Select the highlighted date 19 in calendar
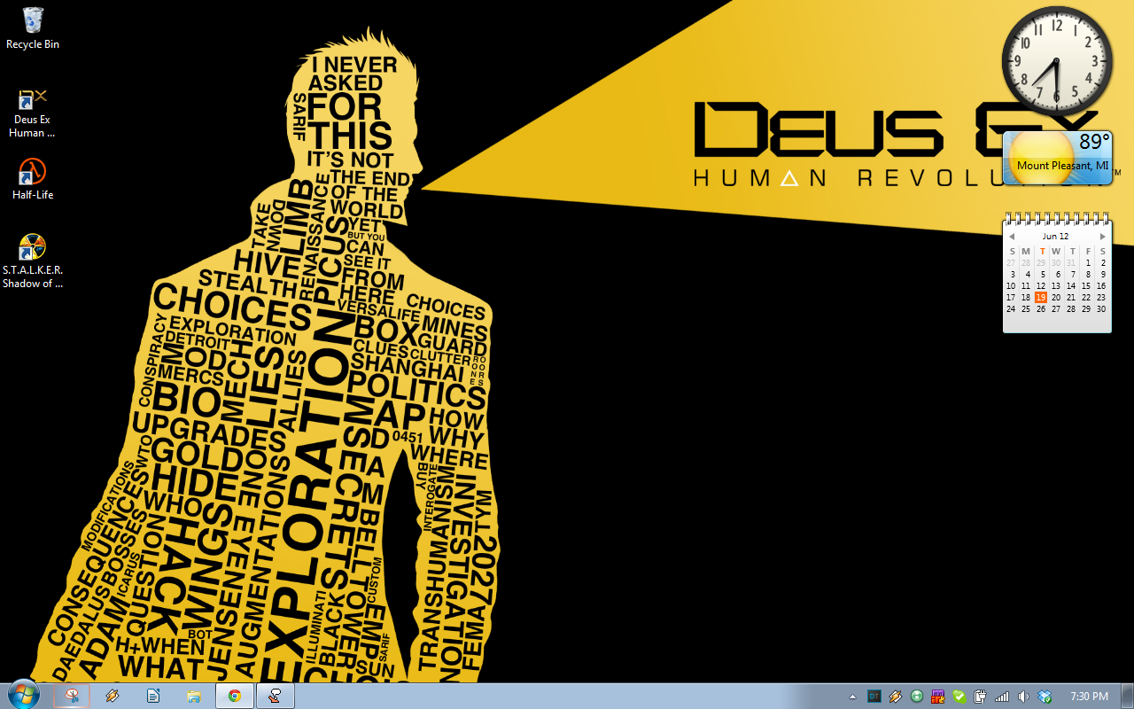The width and height of the screenshot is (1134, 709). click(x=1041, y=298)
